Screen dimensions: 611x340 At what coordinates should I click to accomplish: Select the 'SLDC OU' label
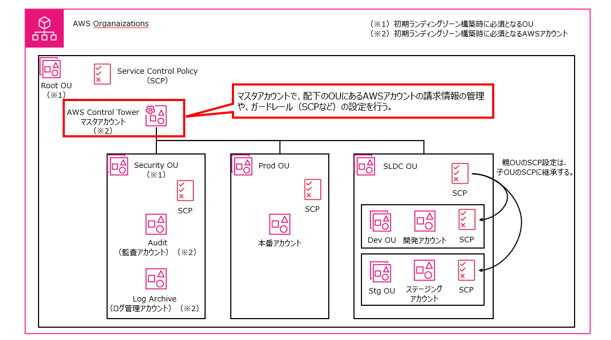tap(400, 166)
